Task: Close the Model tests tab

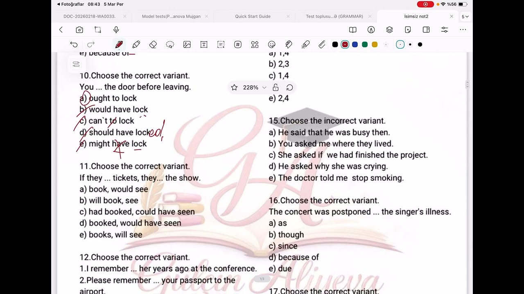Action: click(206, 16)
